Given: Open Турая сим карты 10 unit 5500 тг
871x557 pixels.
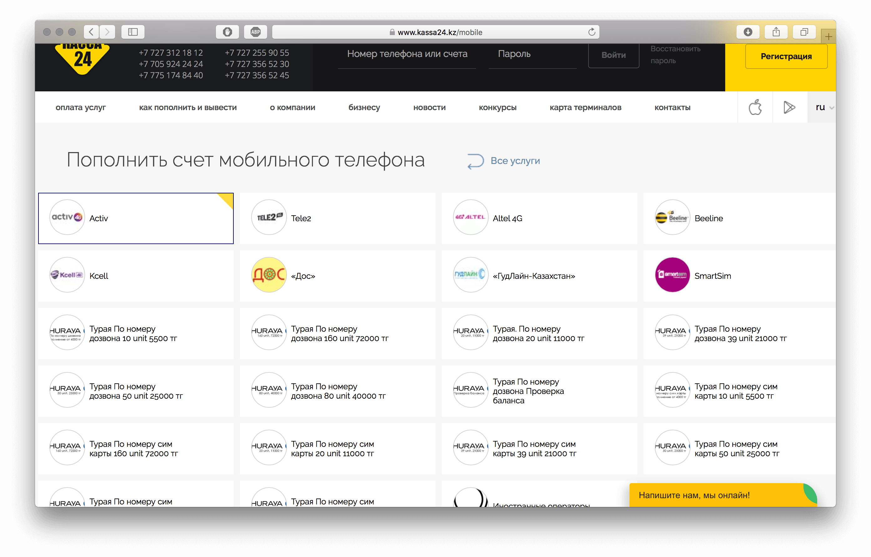Looking at the screenshot, I should [739, 391].
